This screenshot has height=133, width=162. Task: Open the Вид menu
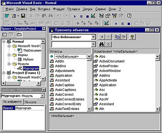pos(32,9)
